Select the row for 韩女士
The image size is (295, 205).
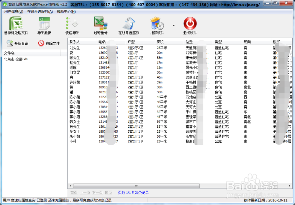(180, 122)
